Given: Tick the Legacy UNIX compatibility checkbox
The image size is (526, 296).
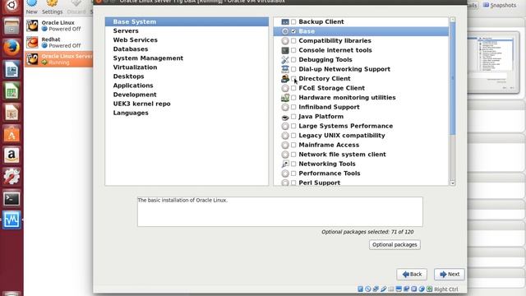Looking at the screenshot, I should 293,136.
